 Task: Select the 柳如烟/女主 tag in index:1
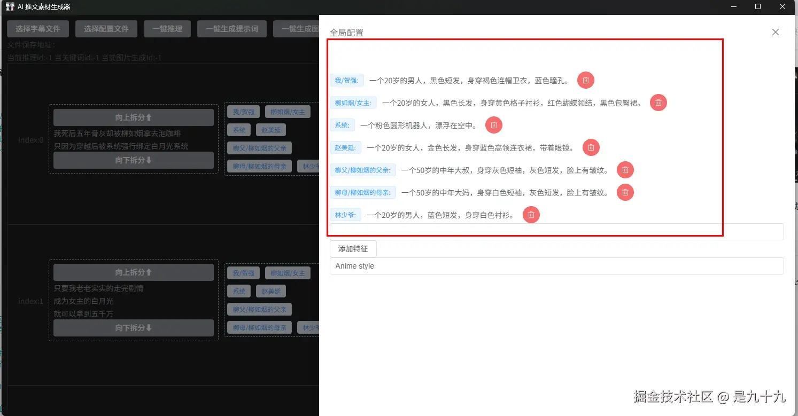(x=288, y=273)
